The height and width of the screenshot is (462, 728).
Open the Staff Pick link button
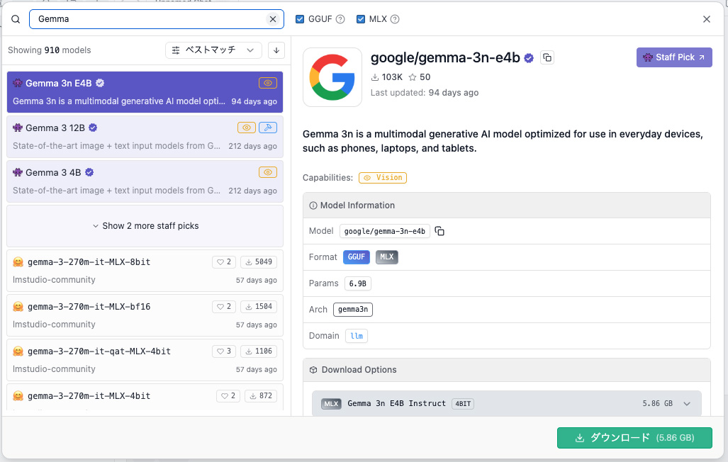coord(673,57)
